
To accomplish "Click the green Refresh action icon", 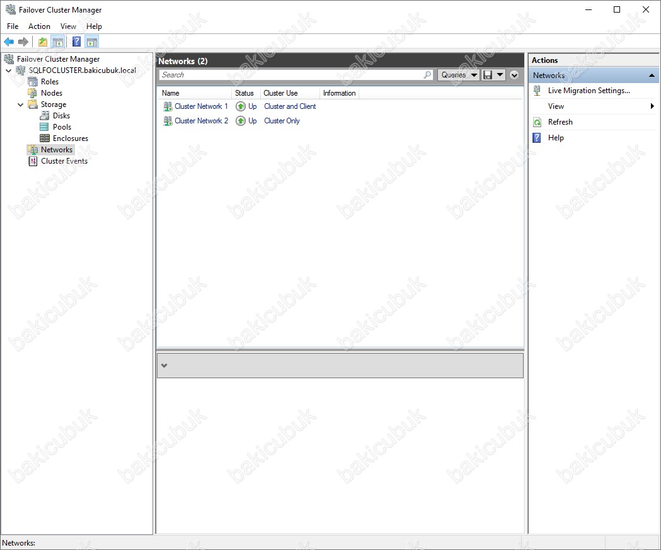I will pos(537,122).
